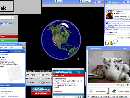This screenshot has height=98, width=130.
Task: Select the Places panel header
Action: point(9,36)
